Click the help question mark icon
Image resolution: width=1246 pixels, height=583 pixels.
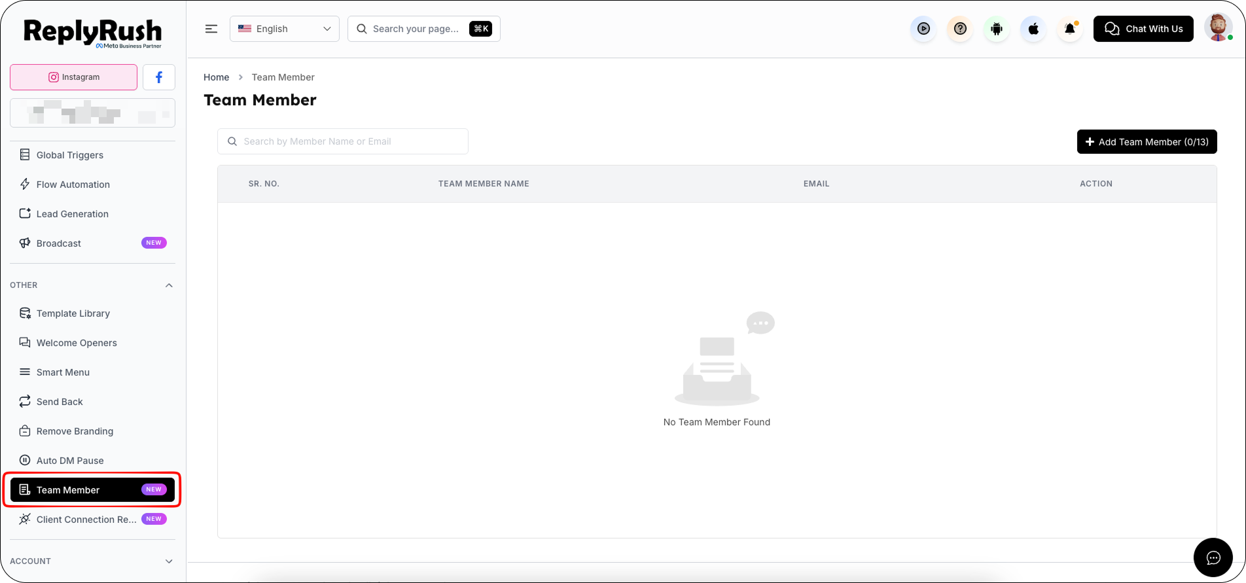(960, 29)
